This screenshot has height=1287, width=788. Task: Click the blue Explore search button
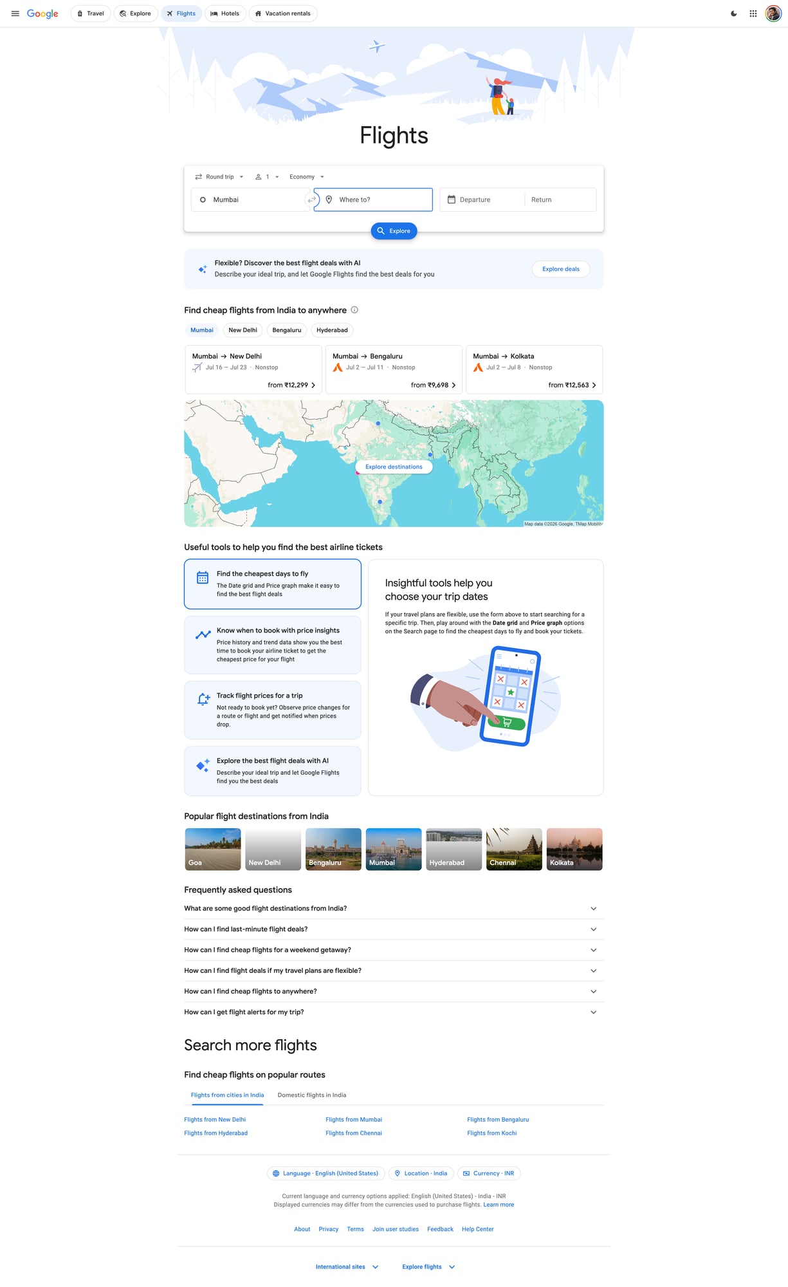(x=394, y=231)
